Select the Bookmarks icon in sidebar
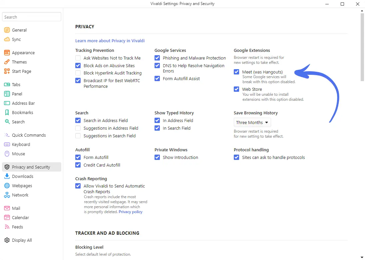This screenshot has height=260, width=365. tap(7, 112)
